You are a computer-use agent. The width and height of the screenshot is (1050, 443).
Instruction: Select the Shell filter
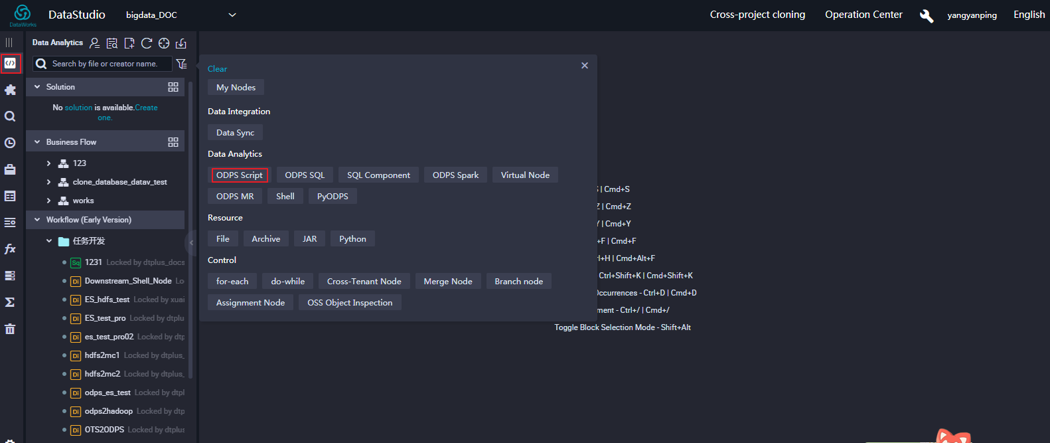(285, 197)
